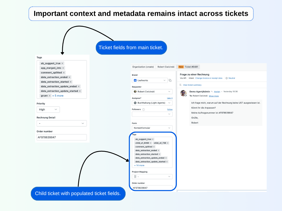Click the copy fields icon beside the Brand selector

click(170, 81)
